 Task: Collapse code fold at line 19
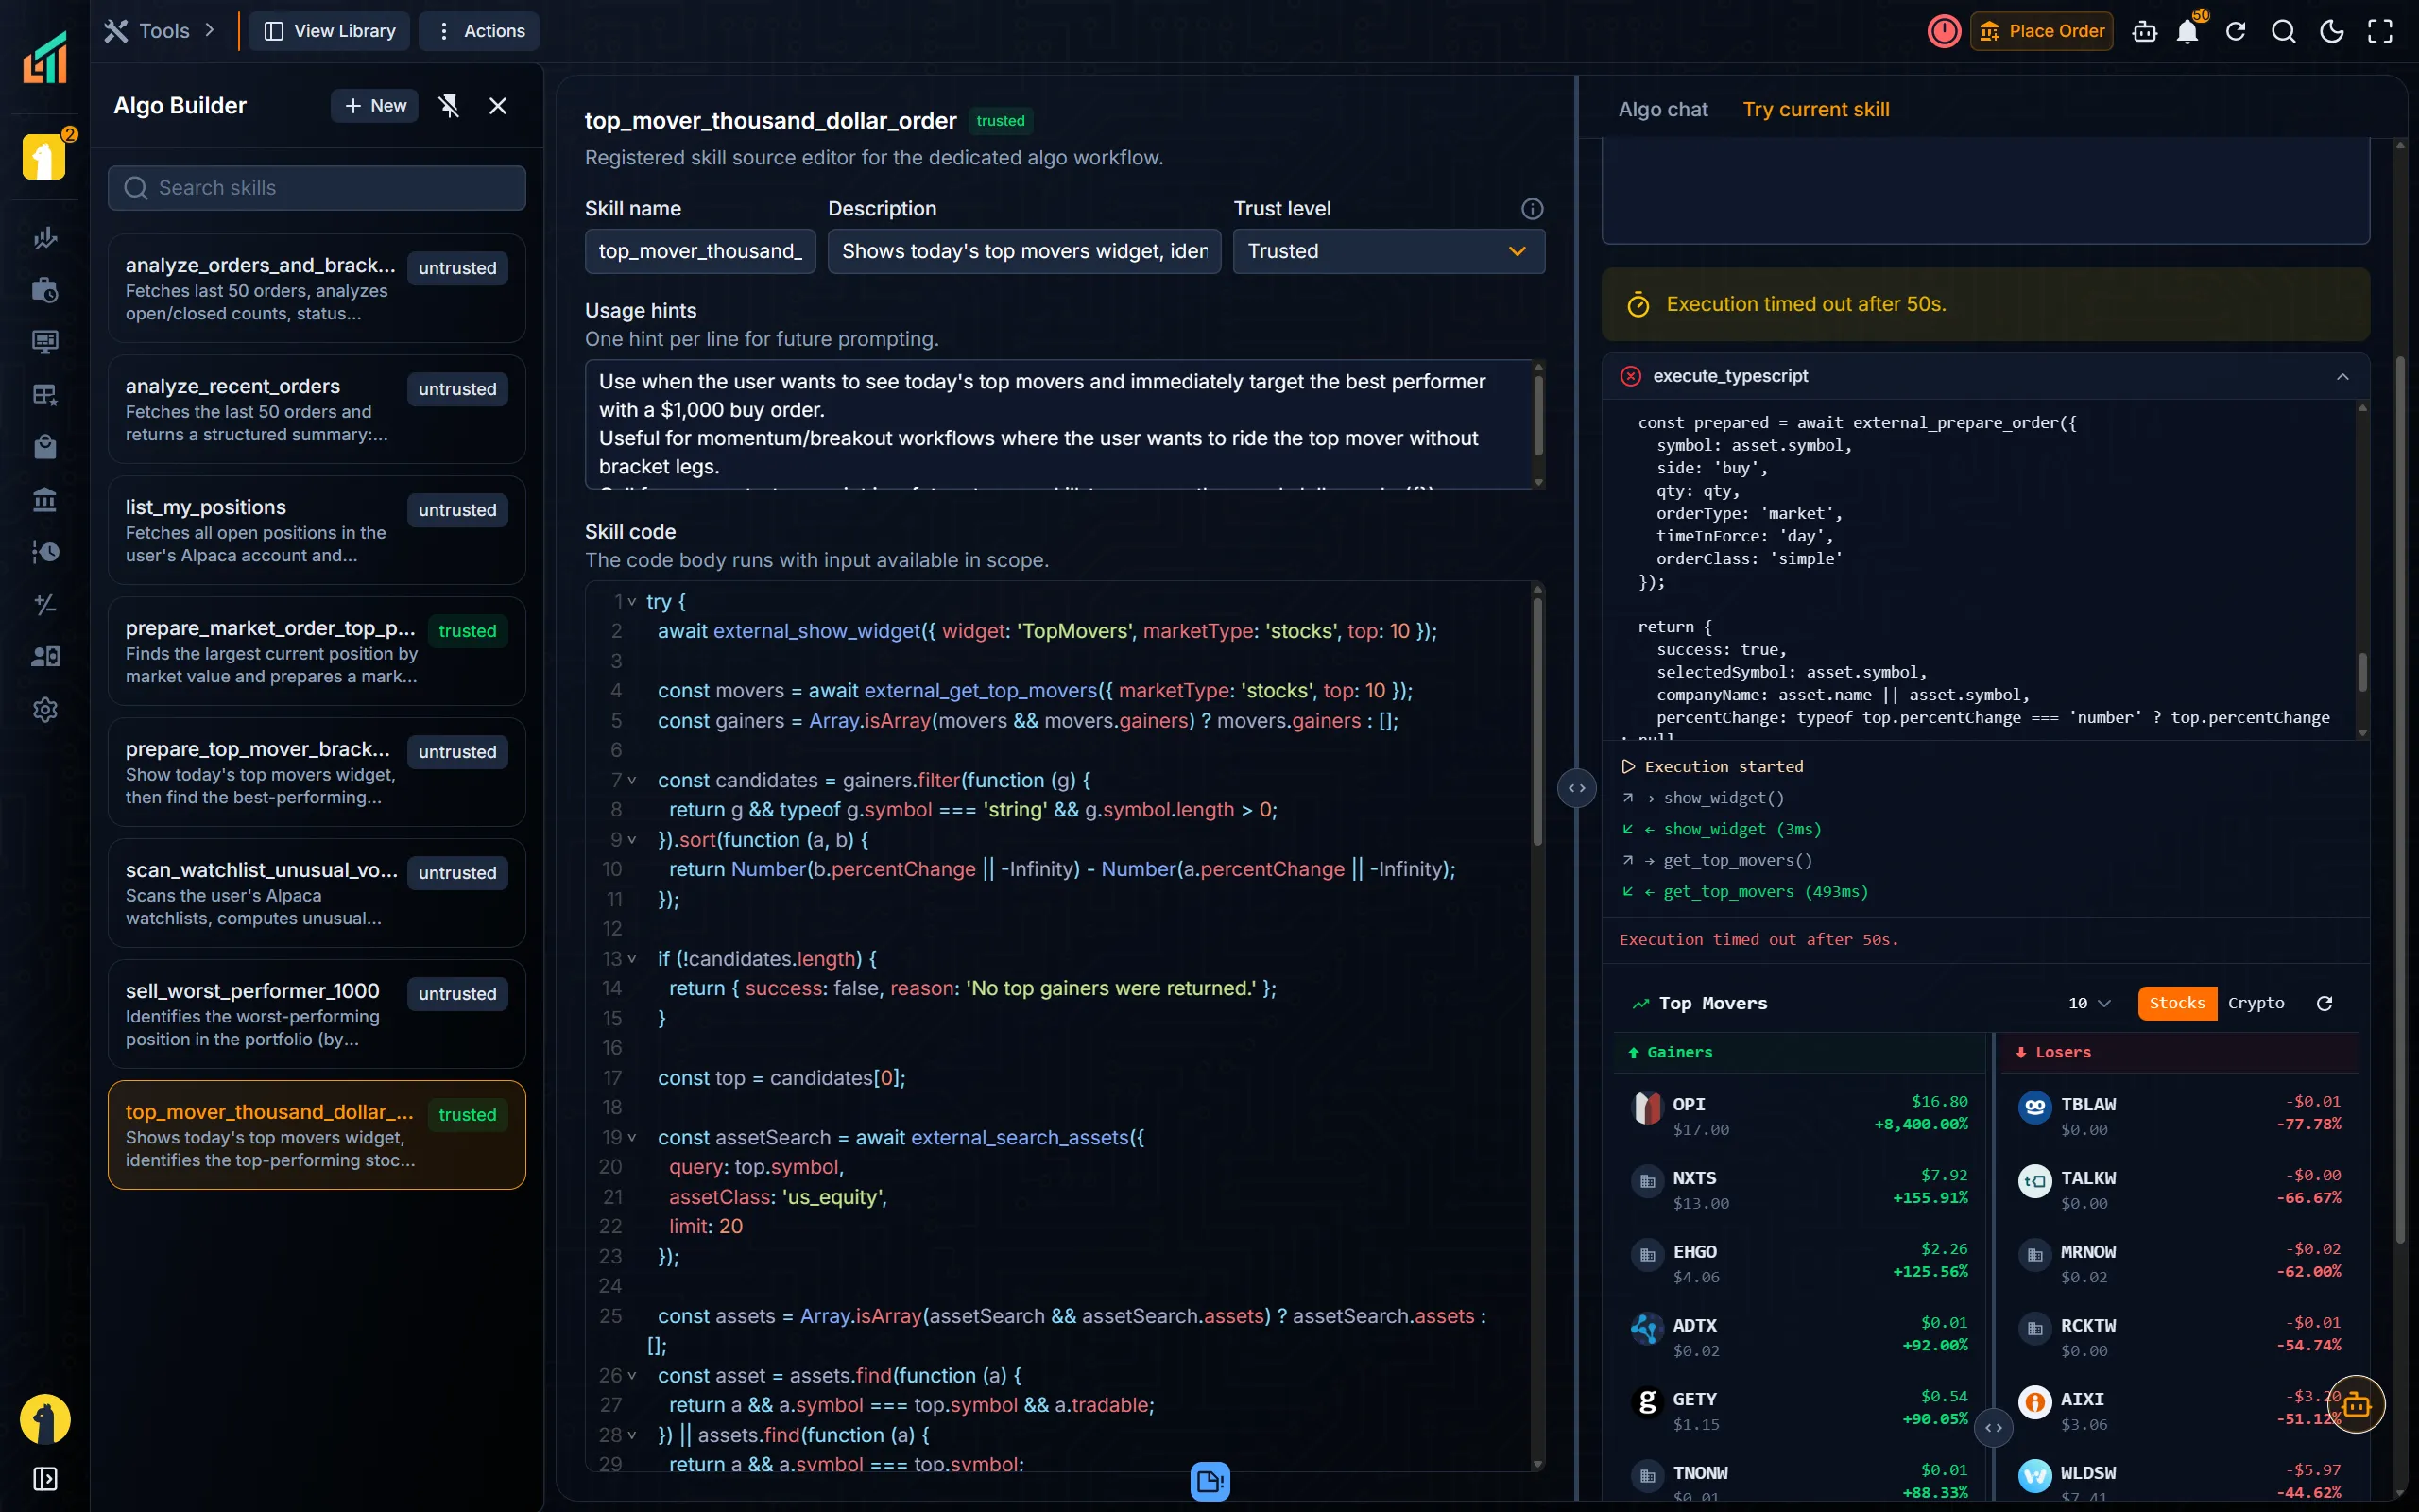point(632,1138)
